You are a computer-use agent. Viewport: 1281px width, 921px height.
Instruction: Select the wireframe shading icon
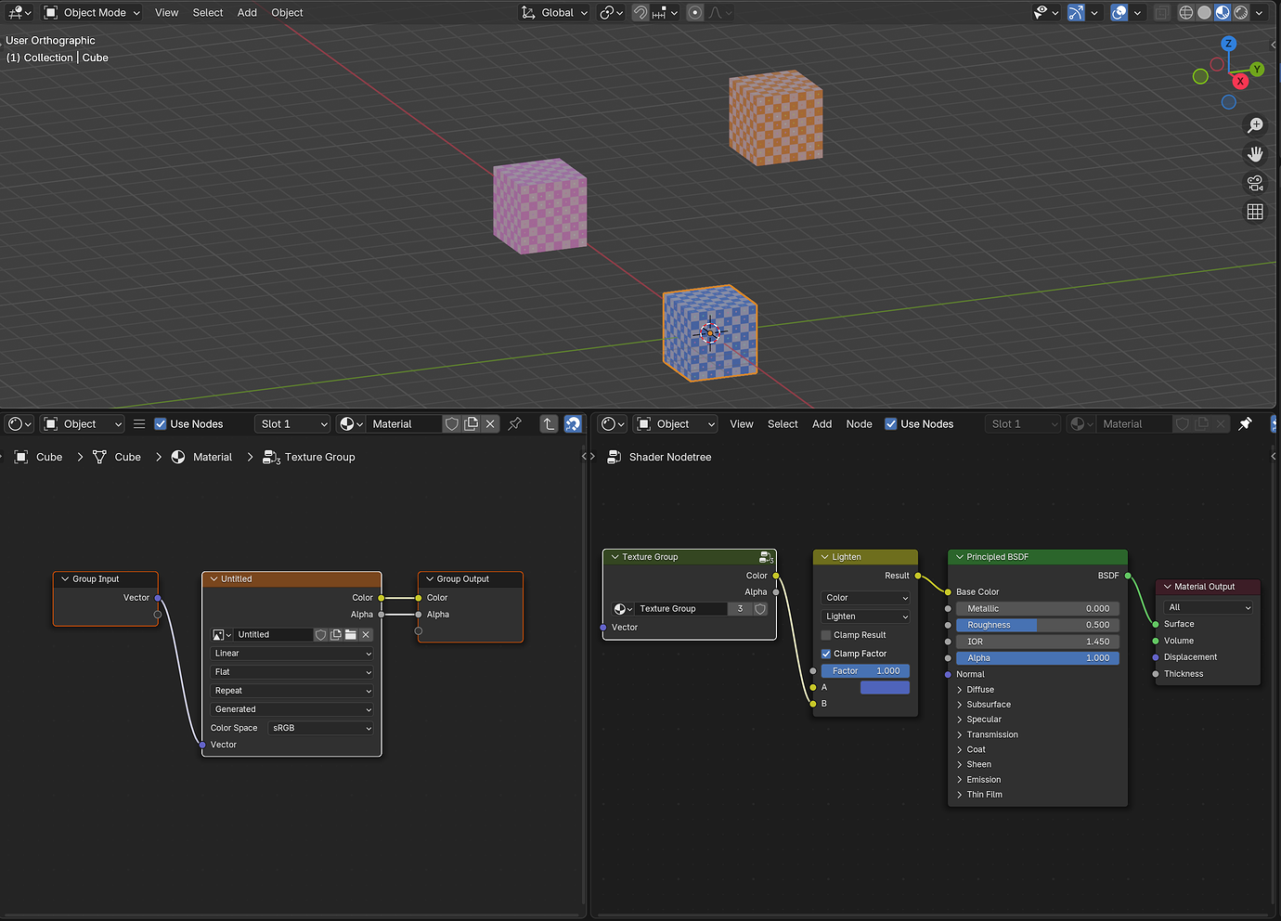1186,12
